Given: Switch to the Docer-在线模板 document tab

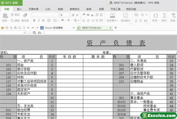Looking at the screenshot, I should (54, 27).
